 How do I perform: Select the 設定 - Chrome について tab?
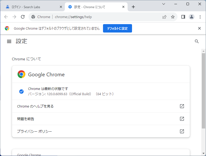(96, 7)
